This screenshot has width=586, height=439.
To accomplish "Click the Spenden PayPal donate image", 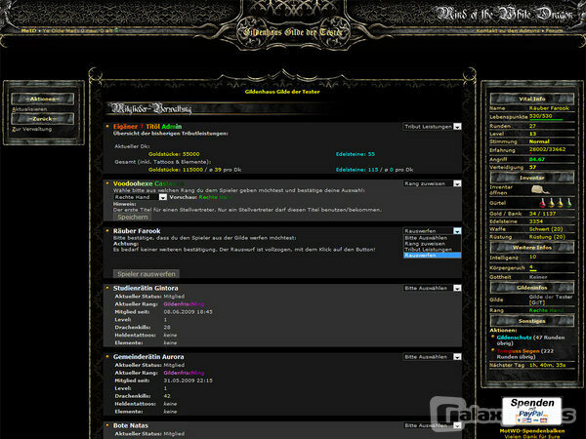I will pos(532,411).
